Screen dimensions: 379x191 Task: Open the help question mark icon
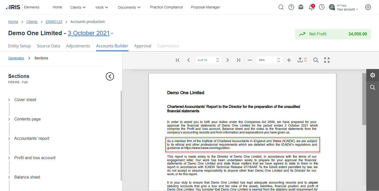point(291,7)
